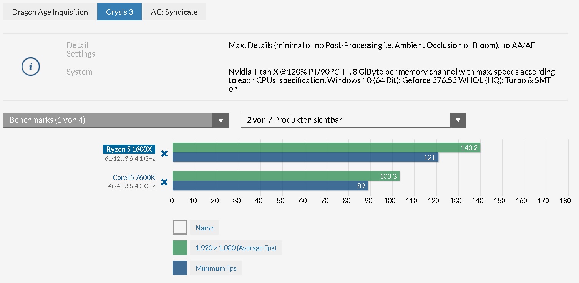
Task: Open the AC: Syndicate tab
Action: pos(174,12)
